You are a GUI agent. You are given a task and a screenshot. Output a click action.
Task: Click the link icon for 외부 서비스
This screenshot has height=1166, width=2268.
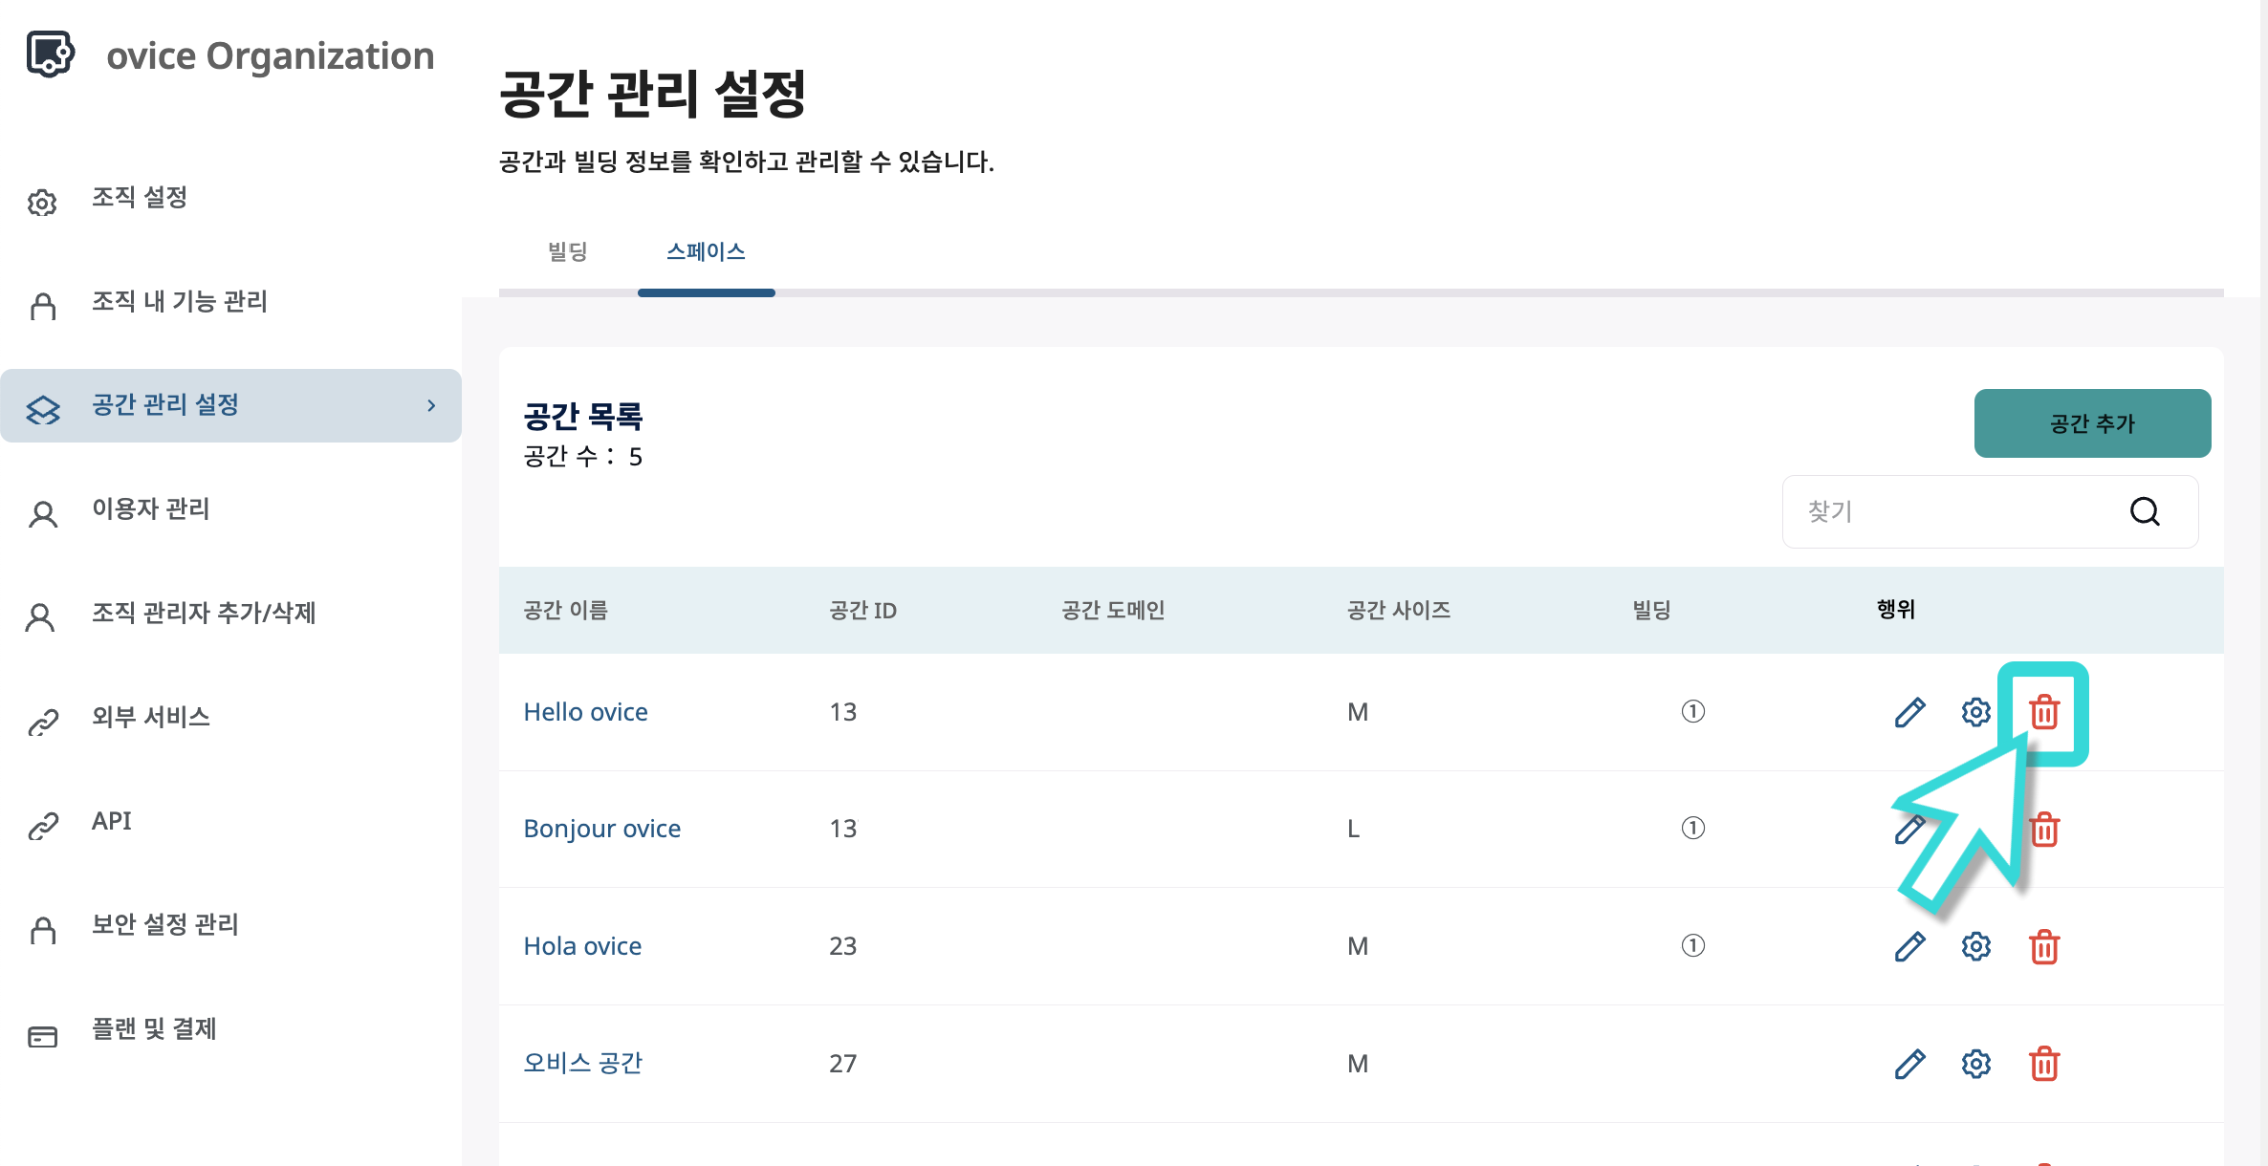coord(43,722)
